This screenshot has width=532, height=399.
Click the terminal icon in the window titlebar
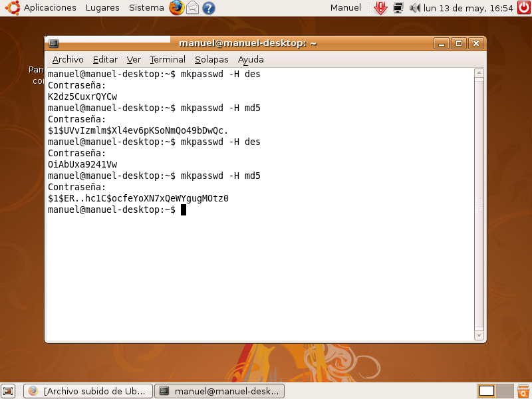coord(53,43)
